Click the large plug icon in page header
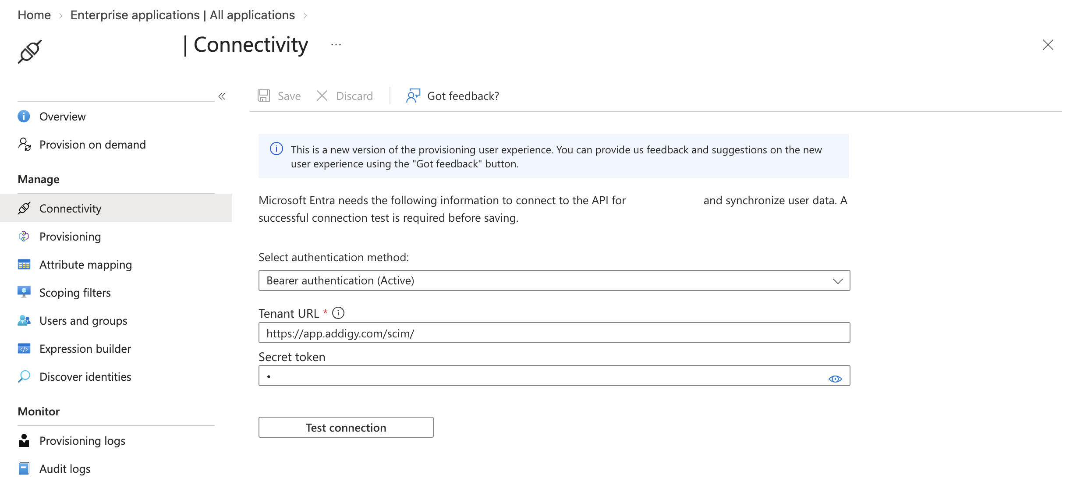 pos(30,52)
